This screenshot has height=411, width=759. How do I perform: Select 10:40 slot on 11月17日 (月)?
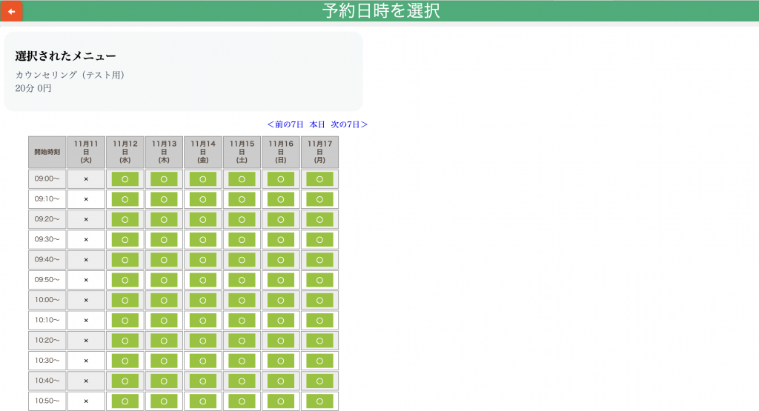319,381
